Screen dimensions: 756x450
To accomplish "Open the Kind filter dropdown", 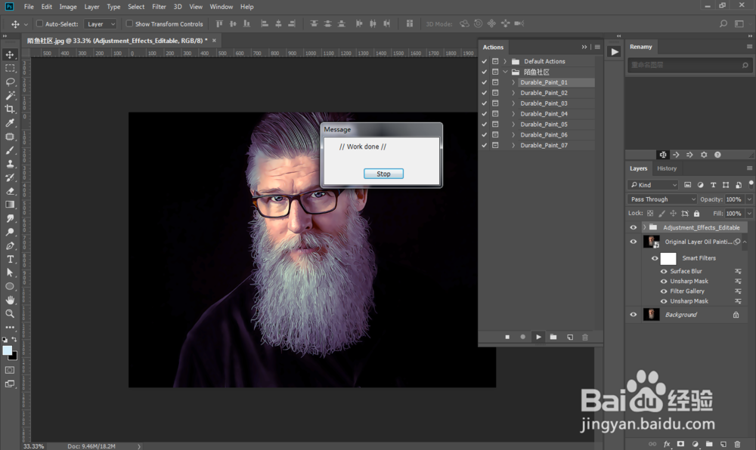I will tap(653, 185).
